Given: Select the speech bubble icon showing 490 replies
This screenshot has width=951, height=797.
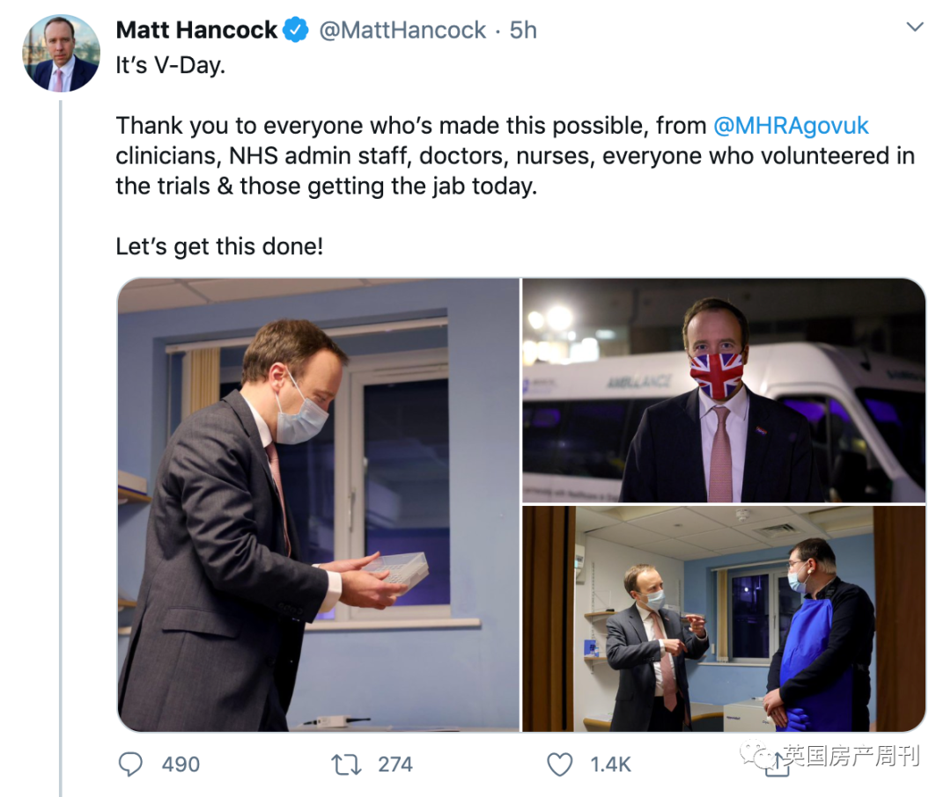Looking at the screenshot, I should (130, 764).
